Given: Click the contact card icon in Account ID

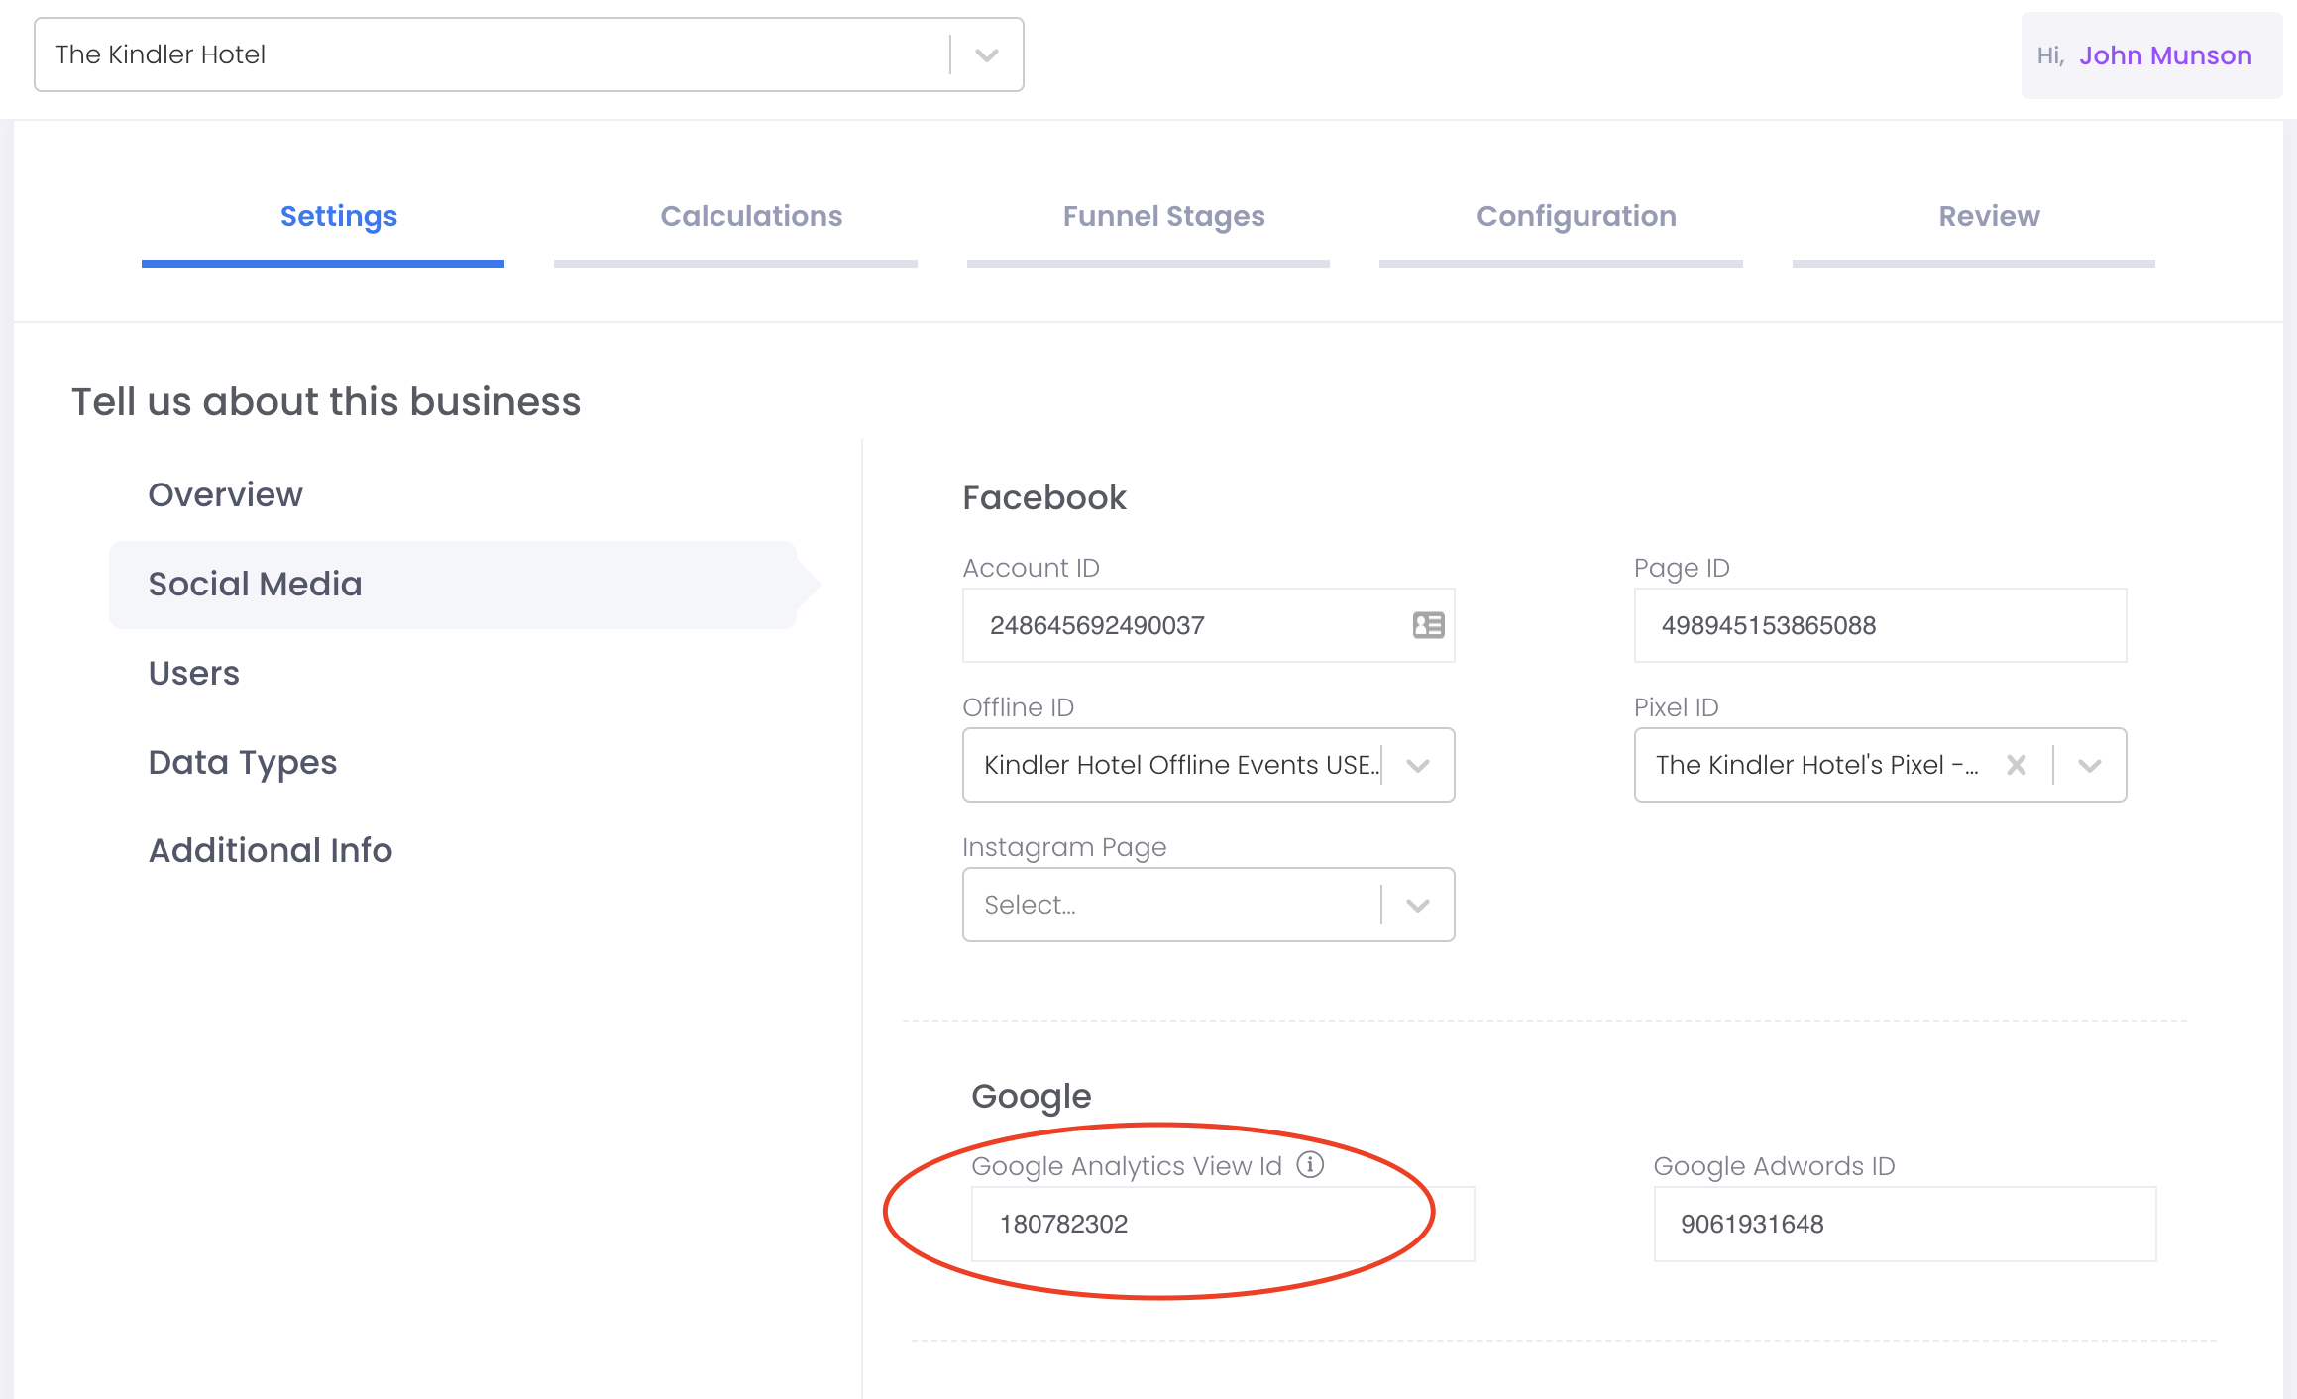Looking at the screenshot, I should pyautogui.click(x=1428, y=625).
